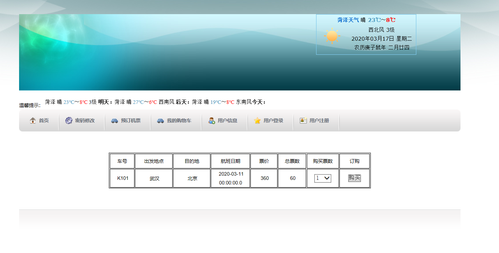The width and height of the screenshot is (499, 253).
Task: Open 我的购物车 from its text label
Action: [x=179, y=120]
